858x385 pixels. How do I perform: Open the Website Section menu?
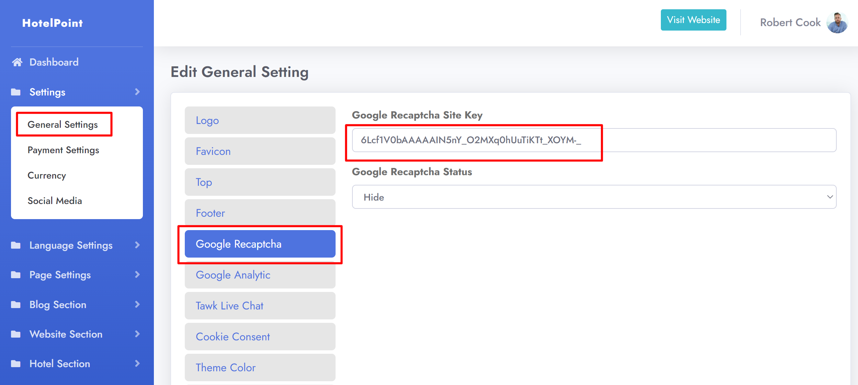point(66,334)
